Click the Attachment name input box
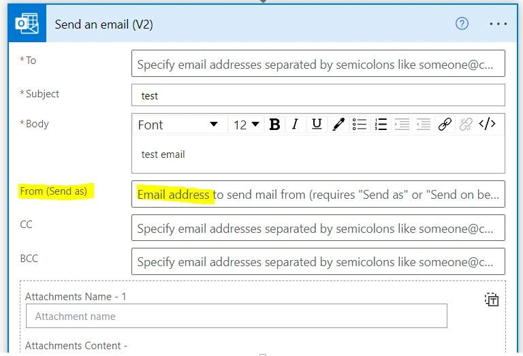The height and width of the screenshot is (356, 523). click(x=236, y=316)
